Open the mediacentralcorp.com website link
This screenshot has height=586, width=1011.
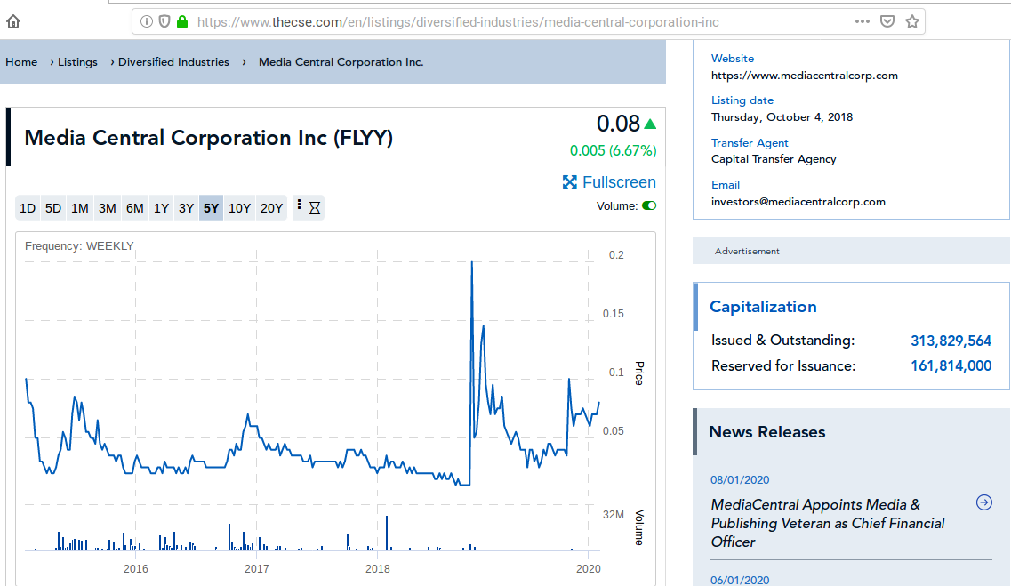click(x=804, y=76)
